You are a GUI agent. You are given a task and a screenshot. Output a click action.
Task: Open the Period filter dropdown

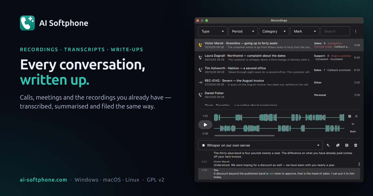pos(243,31)
